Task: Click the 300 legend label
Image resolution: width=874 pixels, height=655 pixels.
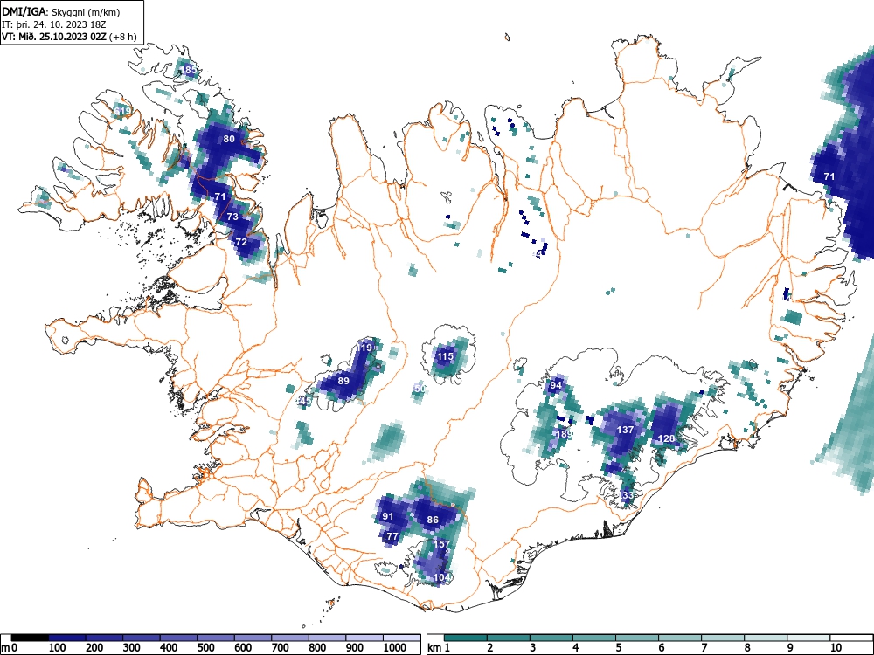Action: 132,648
